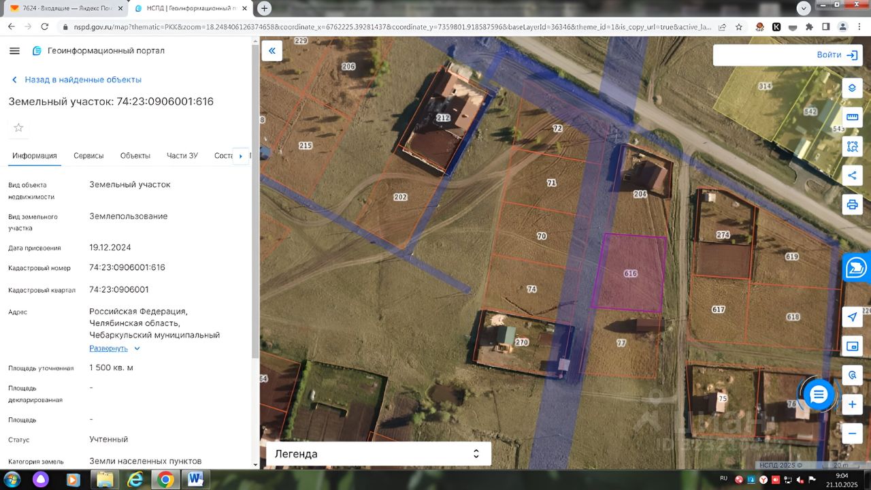Click the Развернуть address link
Image resolution: width=871 pixels, height=490 pixels.
(108, 348)
